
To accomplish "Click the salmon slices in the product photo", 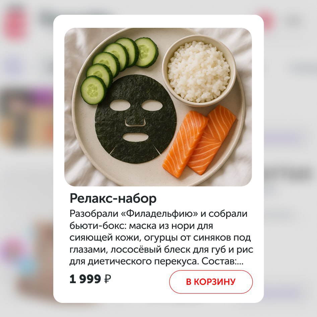I will pyautogui.click(x=199, y=141).
